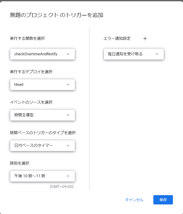Click the arrow icon beside 毎日通知を受け取る

pos(157,54)
